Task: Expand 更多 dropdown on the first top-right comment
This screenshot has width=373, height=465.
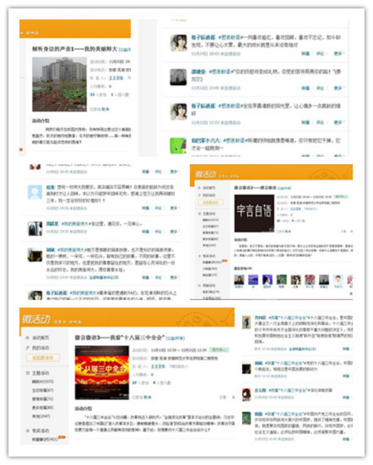Action: [x=339, y=54]
